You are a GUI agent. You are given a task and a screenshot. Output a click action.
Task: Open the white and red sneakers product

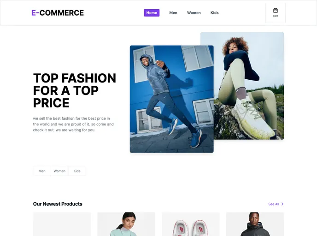tap(191, 224)
